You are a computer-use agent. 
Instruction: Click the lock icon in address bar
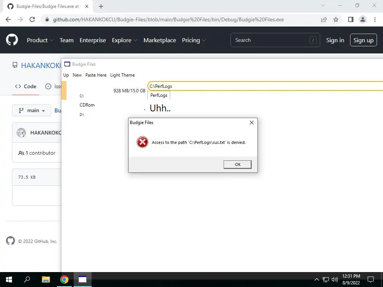[47, 19]
